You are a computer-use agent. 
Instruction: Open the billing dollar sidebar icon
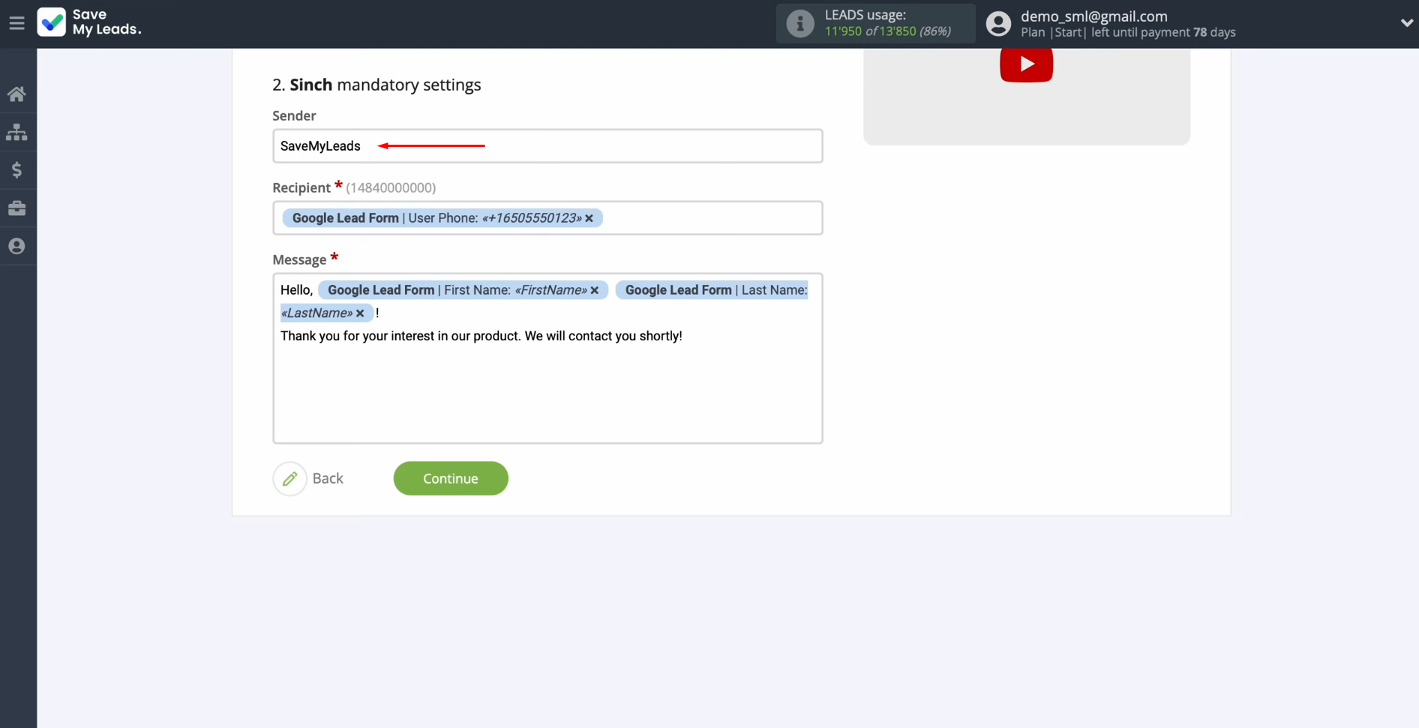tap(16, 170)
